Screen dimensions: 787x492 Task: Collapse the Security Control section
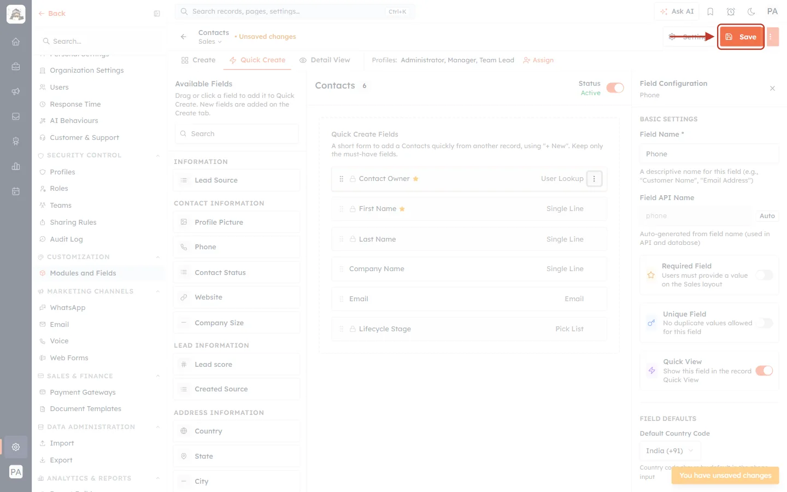(x=158, y=155)
